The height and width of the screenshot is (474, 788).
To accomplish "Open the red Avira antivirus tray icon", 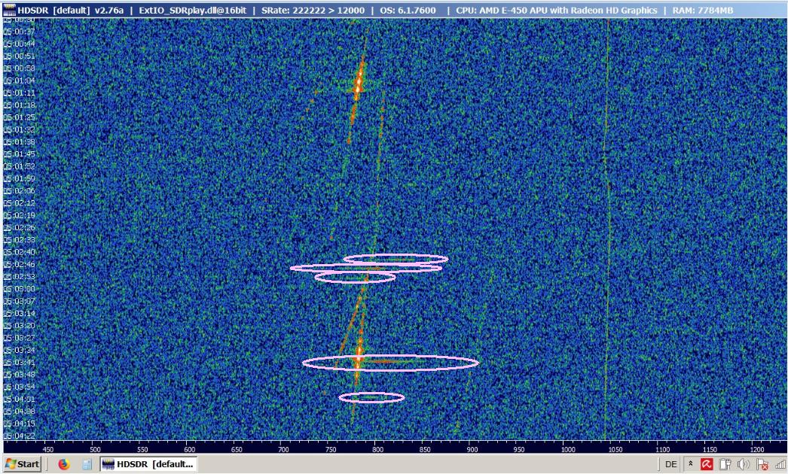I will coord(708,464).
